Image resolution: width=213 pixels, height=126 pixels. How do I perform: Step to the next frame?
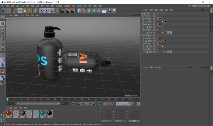[90, 104]
